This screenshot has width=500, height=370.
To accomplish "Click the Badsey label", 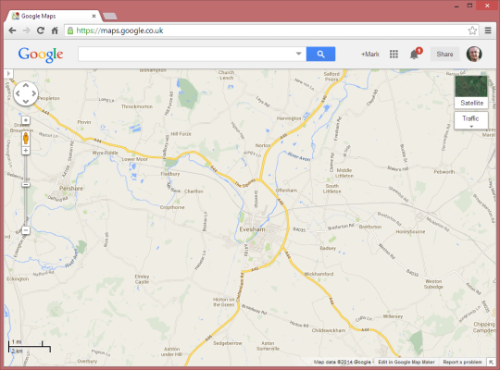I will click(x=328, y=248).
